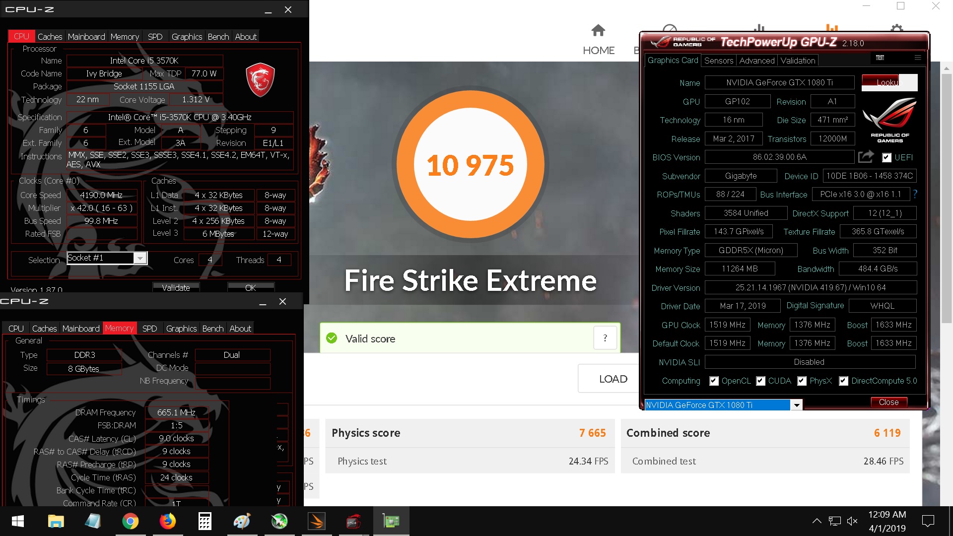
Task: Toggle the CUDA checkbox
Action: pyautogui.click(x=760, y=381)
